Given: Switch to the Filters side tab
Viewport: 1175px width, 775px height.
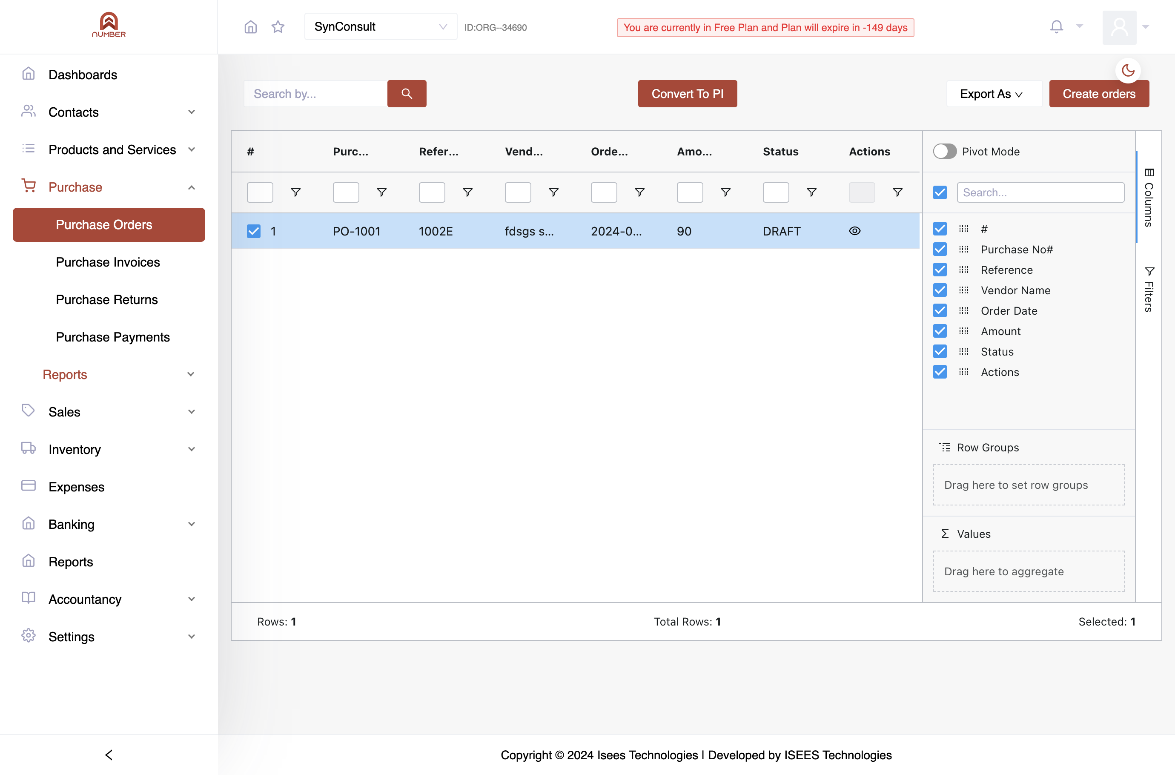Looking at the screenshot, I should click(x=1148, y=289).
